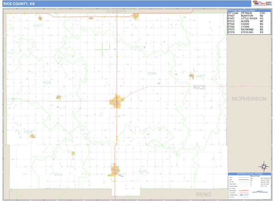Image resolution: width=275 pixels, height=201 pixels.
Task: Click the green 67573 map label
Action: tap(28, 132)
